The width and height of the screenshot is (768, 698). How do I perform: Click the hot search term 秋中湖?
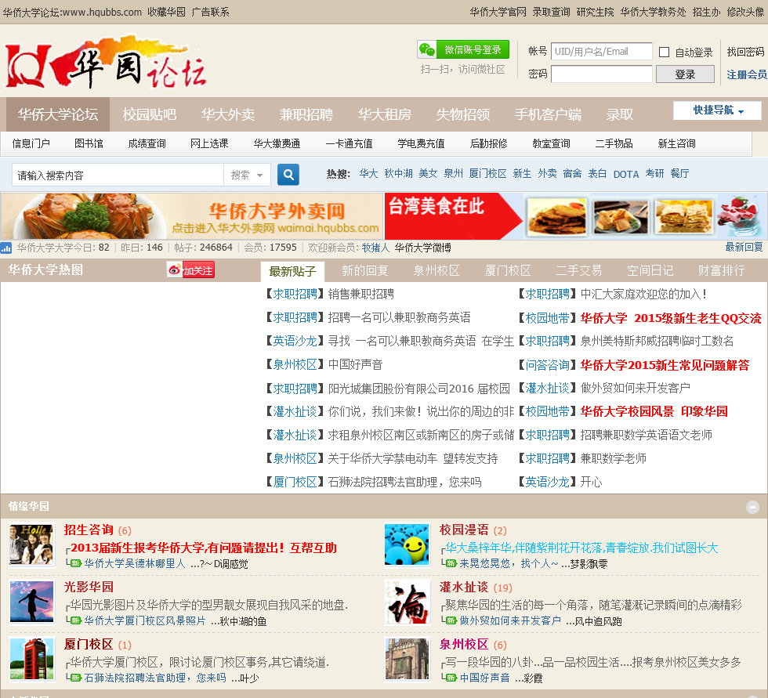click(398, 173)
